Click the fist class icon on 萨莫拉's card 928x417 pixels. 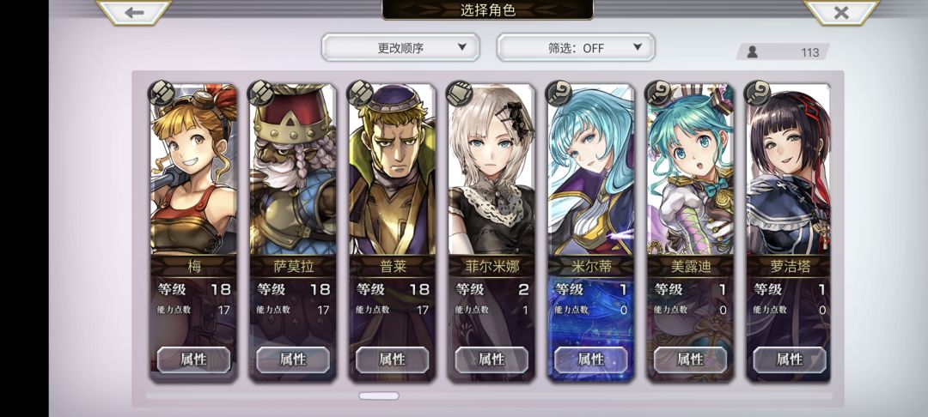(260, 93)
